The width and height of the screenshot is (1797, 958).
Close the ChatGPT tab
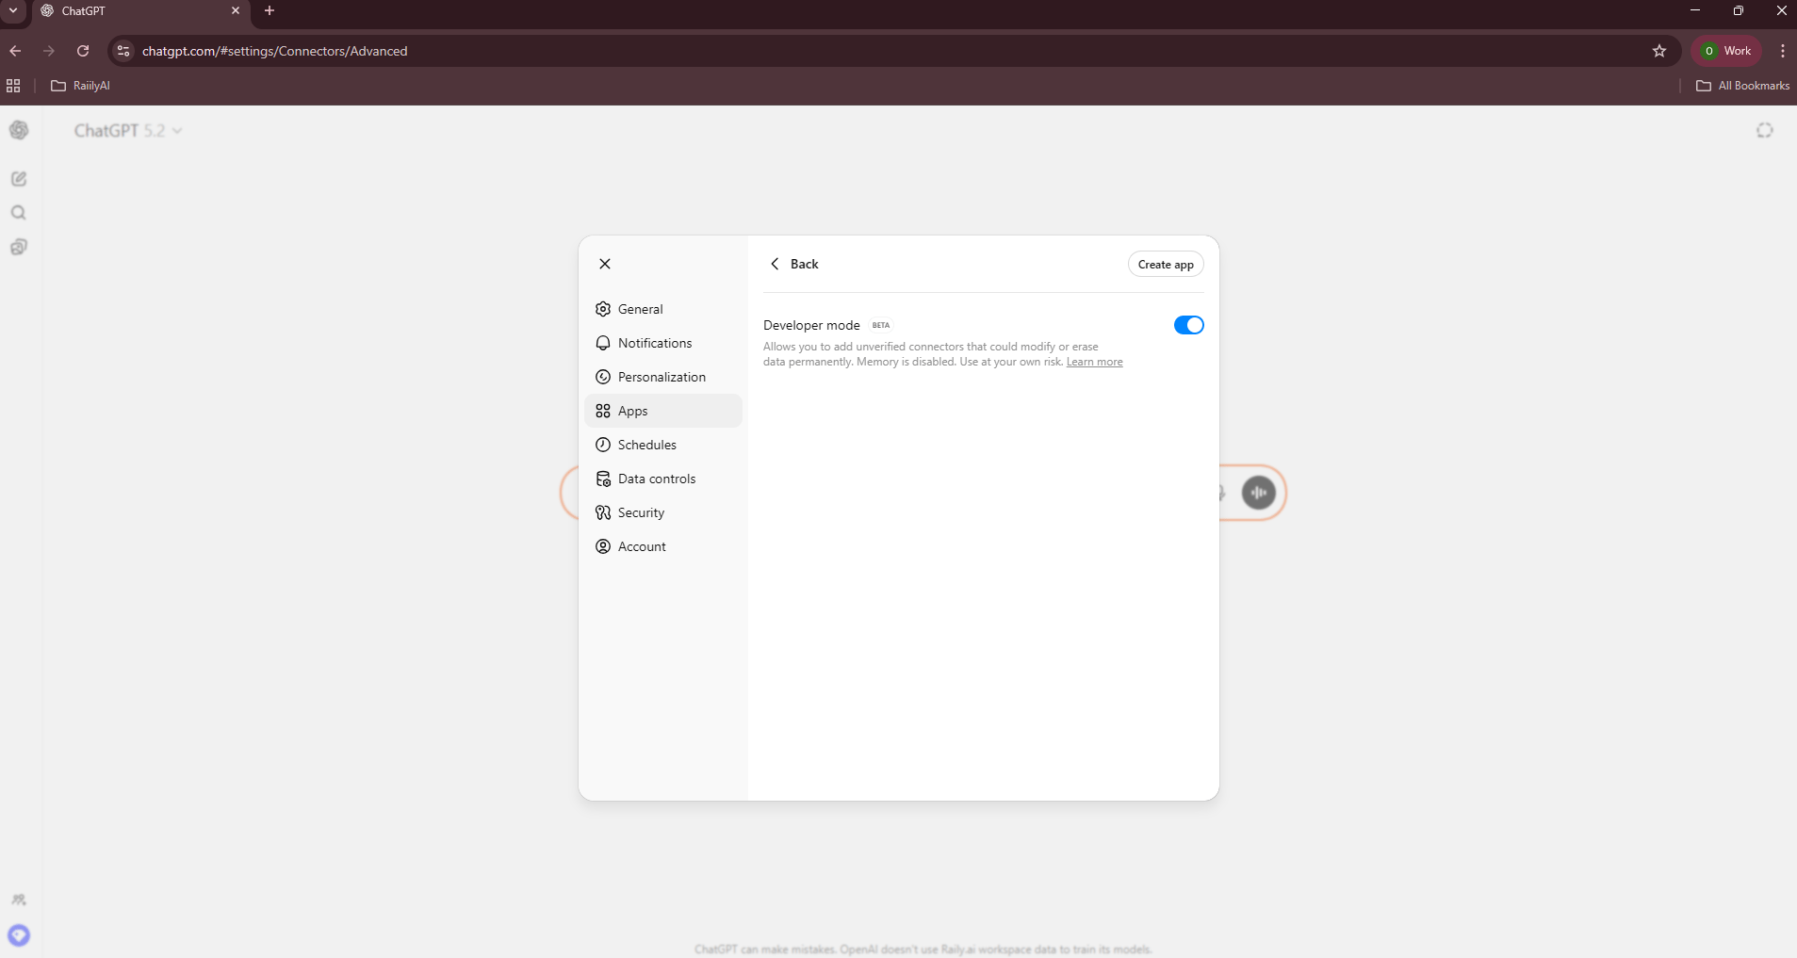236,10
